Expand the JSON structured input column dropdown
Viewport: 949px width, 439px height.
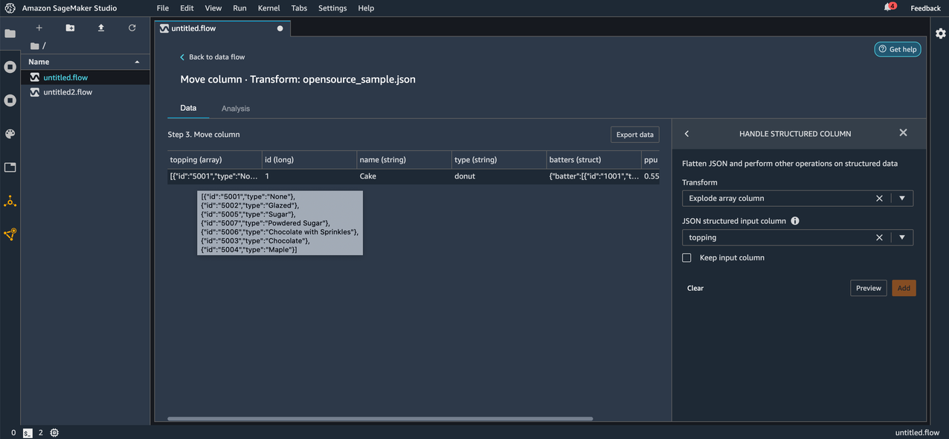[901, 238]
